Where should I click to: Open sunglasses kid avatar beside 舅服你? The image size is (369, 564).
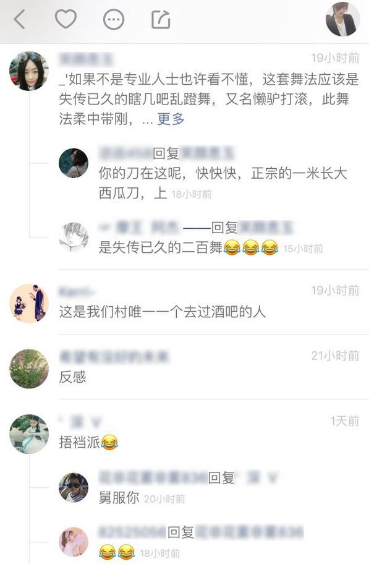tap(74, 487)
